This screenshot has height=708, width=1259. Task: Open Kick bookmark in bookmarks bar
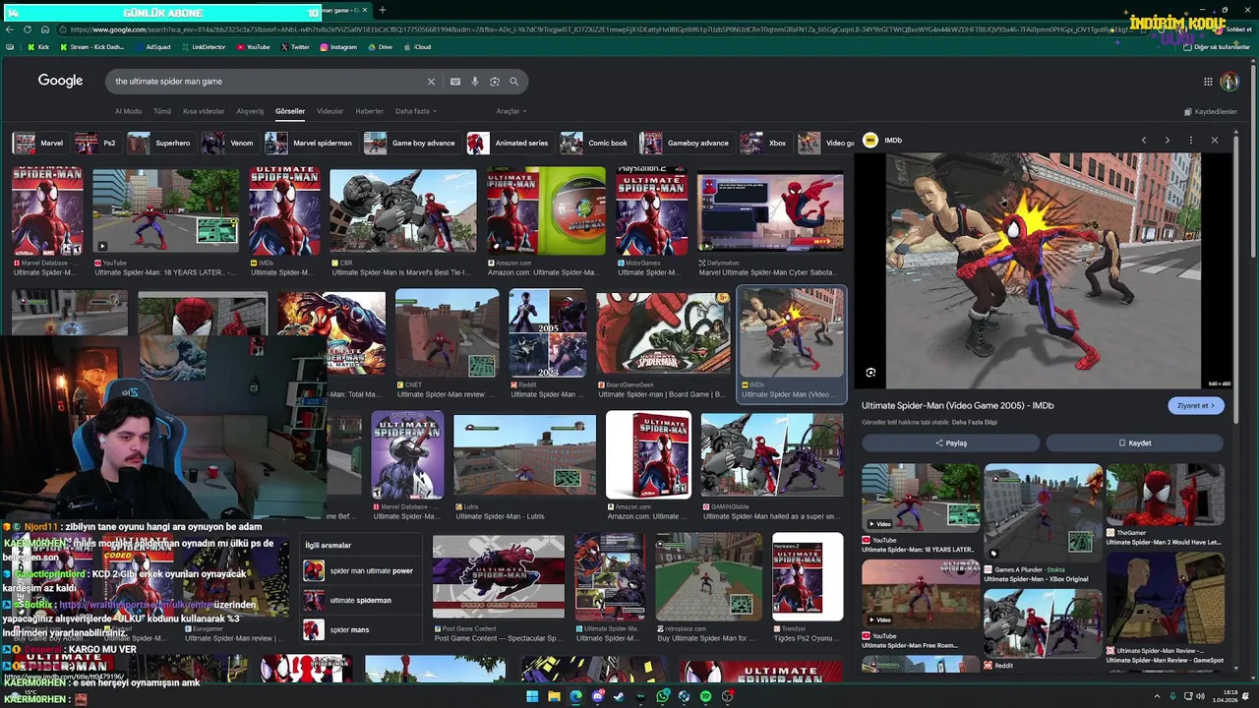pos(38,47)
